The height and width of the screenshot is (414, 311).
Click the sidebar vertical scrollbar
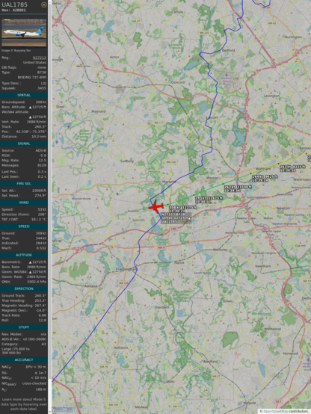[49, 207]
